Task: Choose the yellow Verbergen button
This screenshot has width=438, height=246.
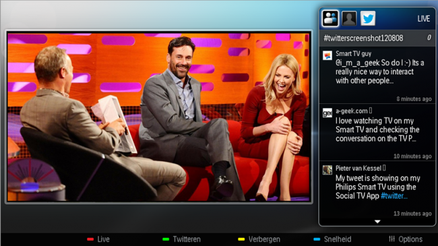Action: click(x=259, y=239)
